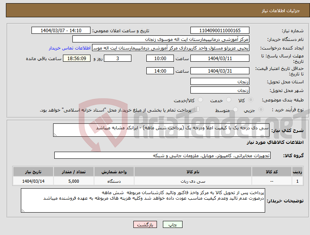Screen dimensions: 310x235
Task: Select the جزیی purchase type radio
Action: click(261, 110)
